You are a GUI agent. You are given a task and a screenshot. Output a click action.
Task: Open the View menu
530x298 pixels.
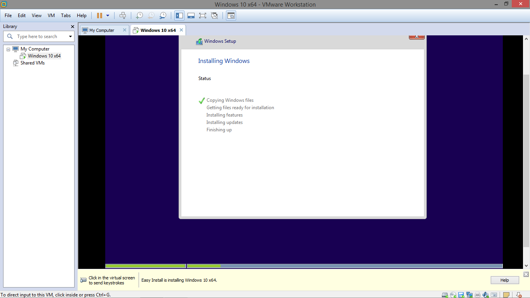pyautogui.click(x=36, y=16)
